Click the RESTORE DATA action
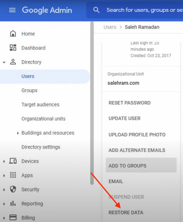183x222 pixels. point(126,213)
